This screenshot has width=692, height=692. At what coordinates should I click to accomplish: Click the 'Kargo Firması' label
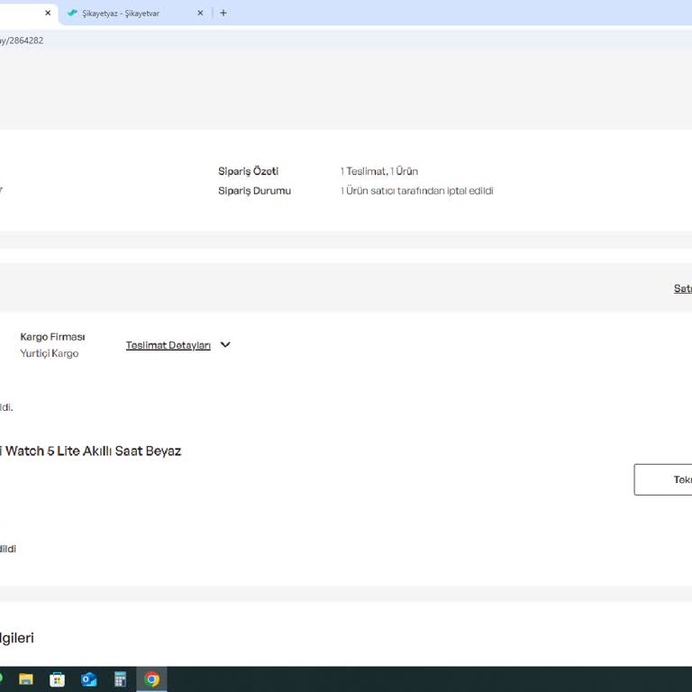tap(52, 337)
